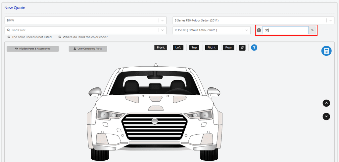Expand the BMW make dropdown
339x162 pixels.
[162, 20]
